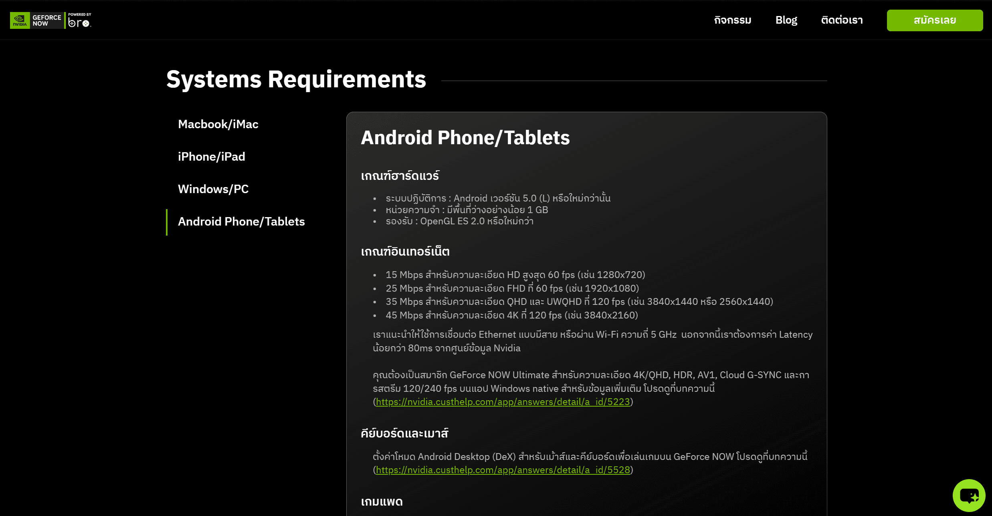Open the chat support bubble icon
Image resolution: width=992 pixels, height=516 pixels.
pos(969,496)
